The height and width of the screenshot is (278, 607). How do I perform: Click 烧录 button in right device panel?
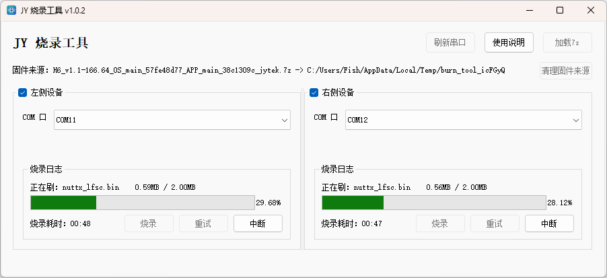pos(441,223)
